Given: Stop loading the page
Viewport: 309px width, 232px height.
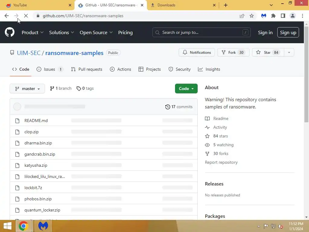Looking at the screenshot, I should pos(26,16).
